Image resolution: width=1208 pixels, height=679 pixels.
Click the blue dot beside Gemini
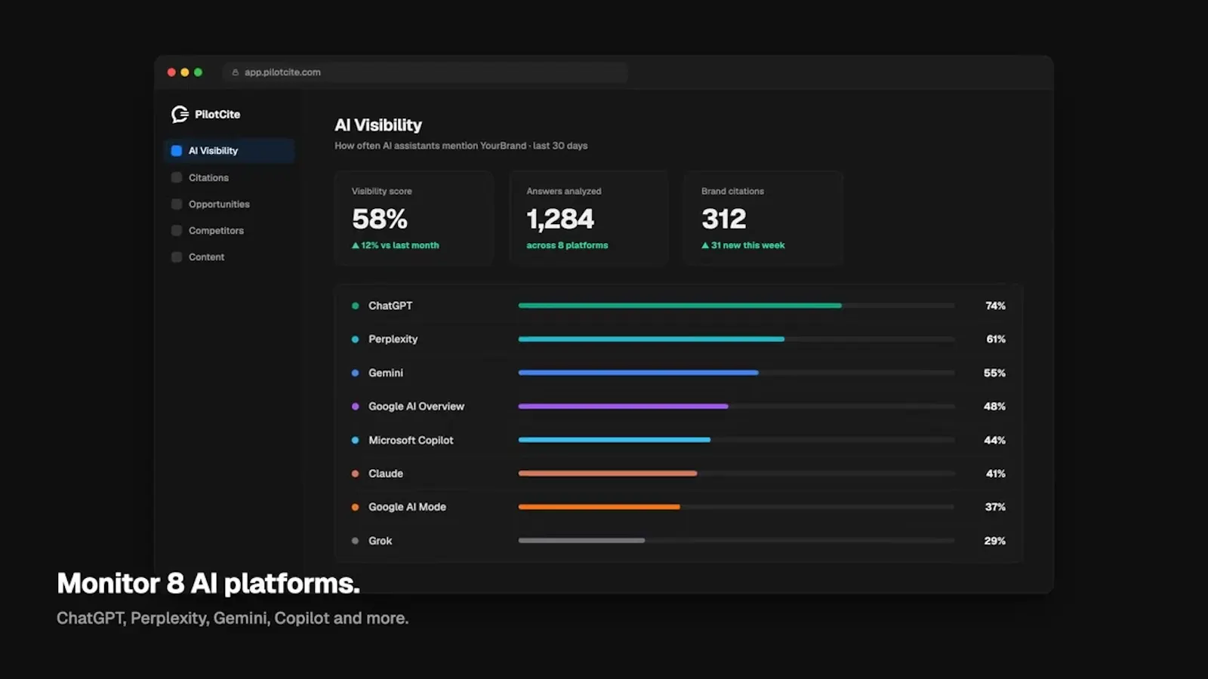pyautogui.click(x=355, y=373)
